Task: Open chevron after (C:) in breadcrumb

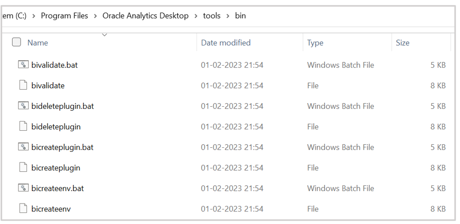Action: pyautogui.click(x=34, y=16)
